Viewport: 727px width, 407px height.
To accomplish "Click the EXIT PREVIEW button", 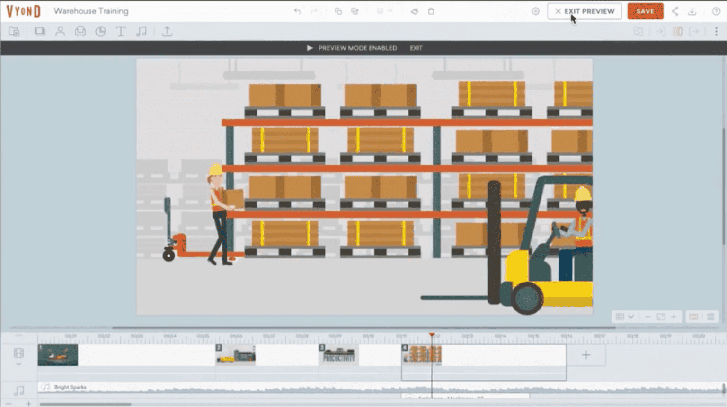I will (x=585, y=11).
